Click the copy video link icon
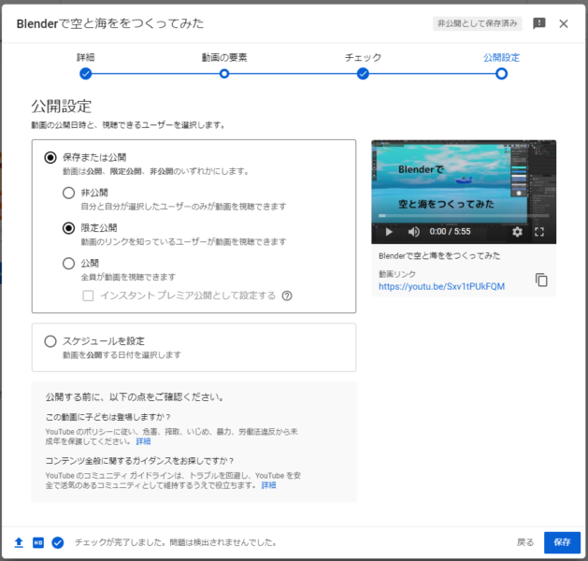588x561 pixels. click(541, 280)
